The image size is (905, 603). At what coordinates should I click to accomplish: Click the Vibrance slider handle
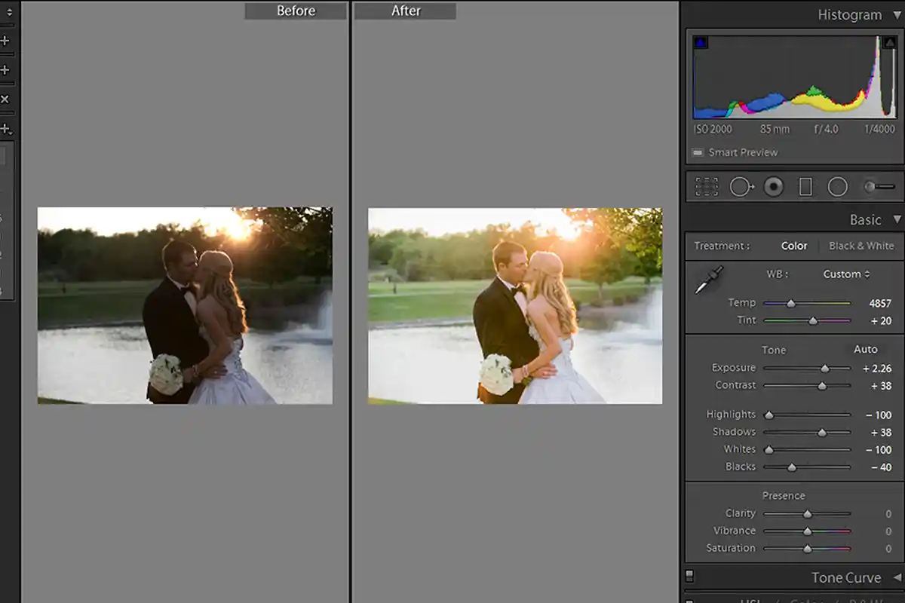(x=807, y=531)
